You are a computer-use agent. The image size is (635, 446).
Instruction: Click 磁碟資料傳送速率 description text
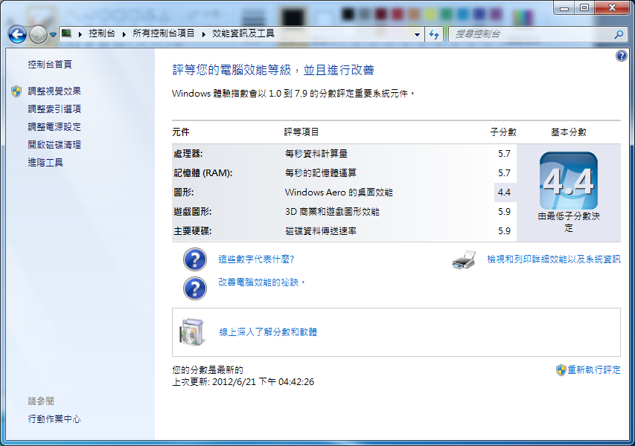[x=321, y=231]
